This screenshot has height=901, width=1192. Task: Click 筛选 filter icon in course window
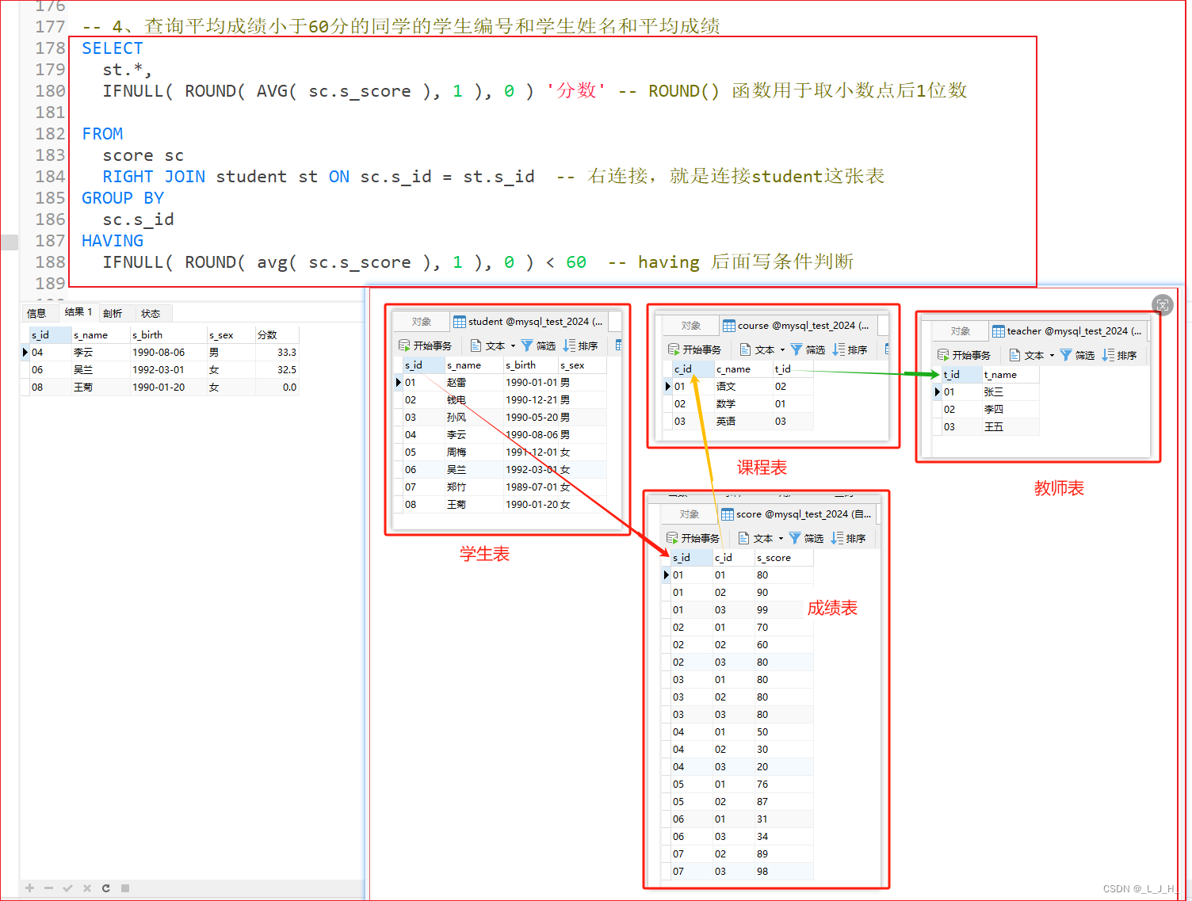[x=797, y=349]
